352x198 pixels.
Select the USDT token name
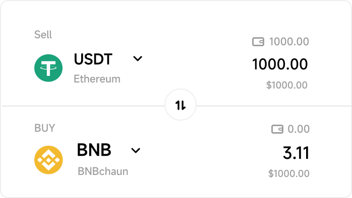pyautogui.click(x=93, y=59)
